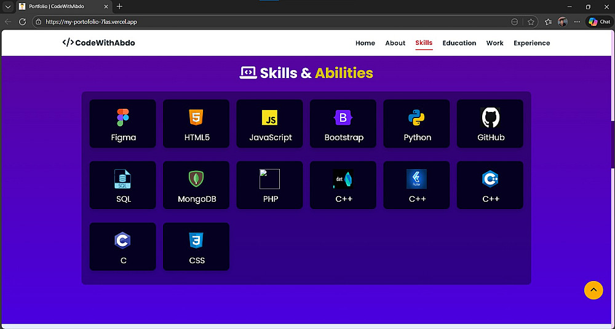Click the broken image above PHP
The width and height of the screenshot is (615, 329).
269,179
